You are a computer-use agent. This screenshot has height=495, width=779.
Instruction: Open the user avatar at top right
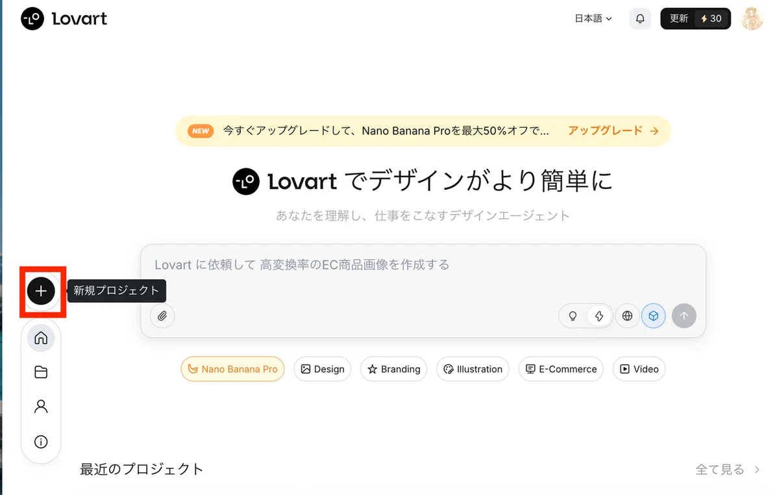752,19
